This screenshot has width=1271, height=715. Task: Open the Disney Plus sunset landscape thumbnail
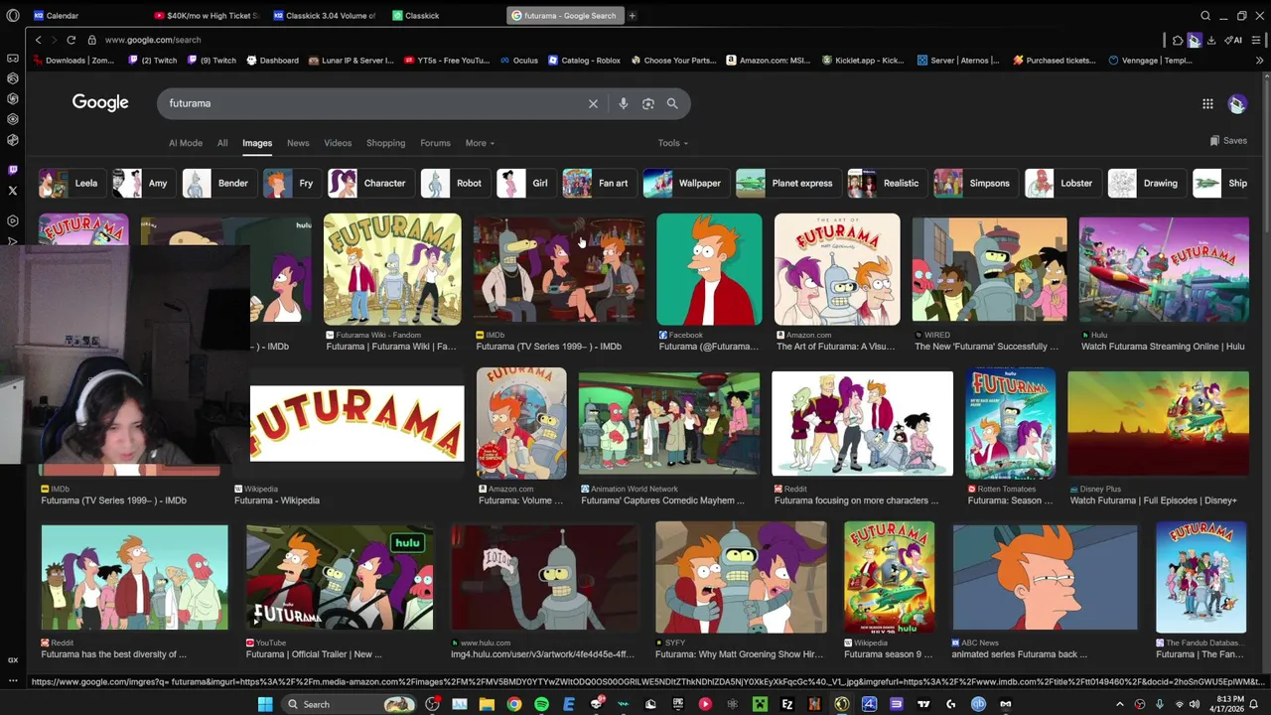[1158, 423]
